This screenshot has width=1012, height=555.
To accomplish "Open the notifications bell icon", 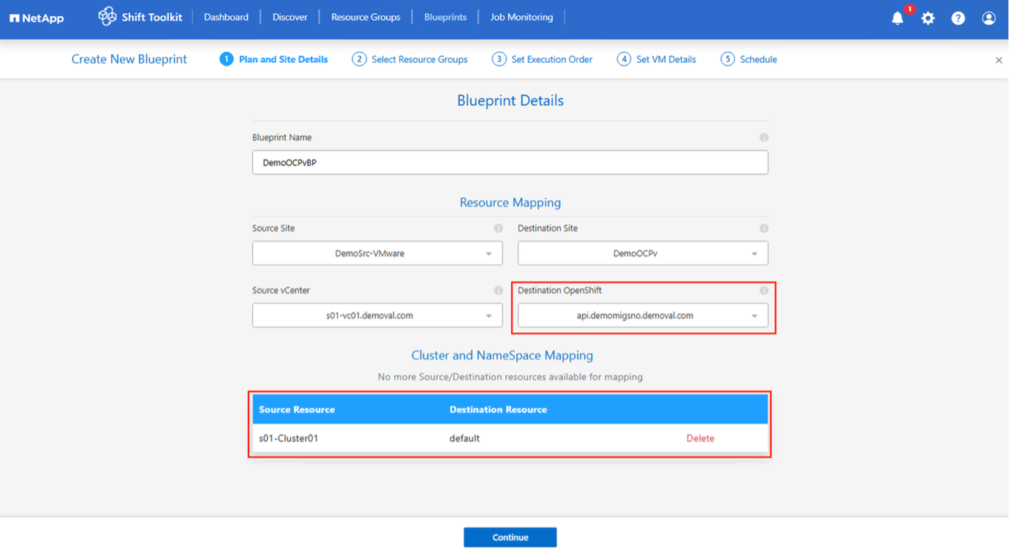I will pos(897,18).
